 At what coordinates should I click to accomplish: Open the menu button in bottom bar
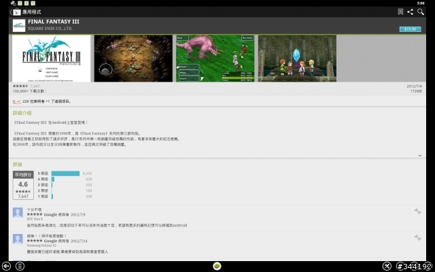coord(20,266)
